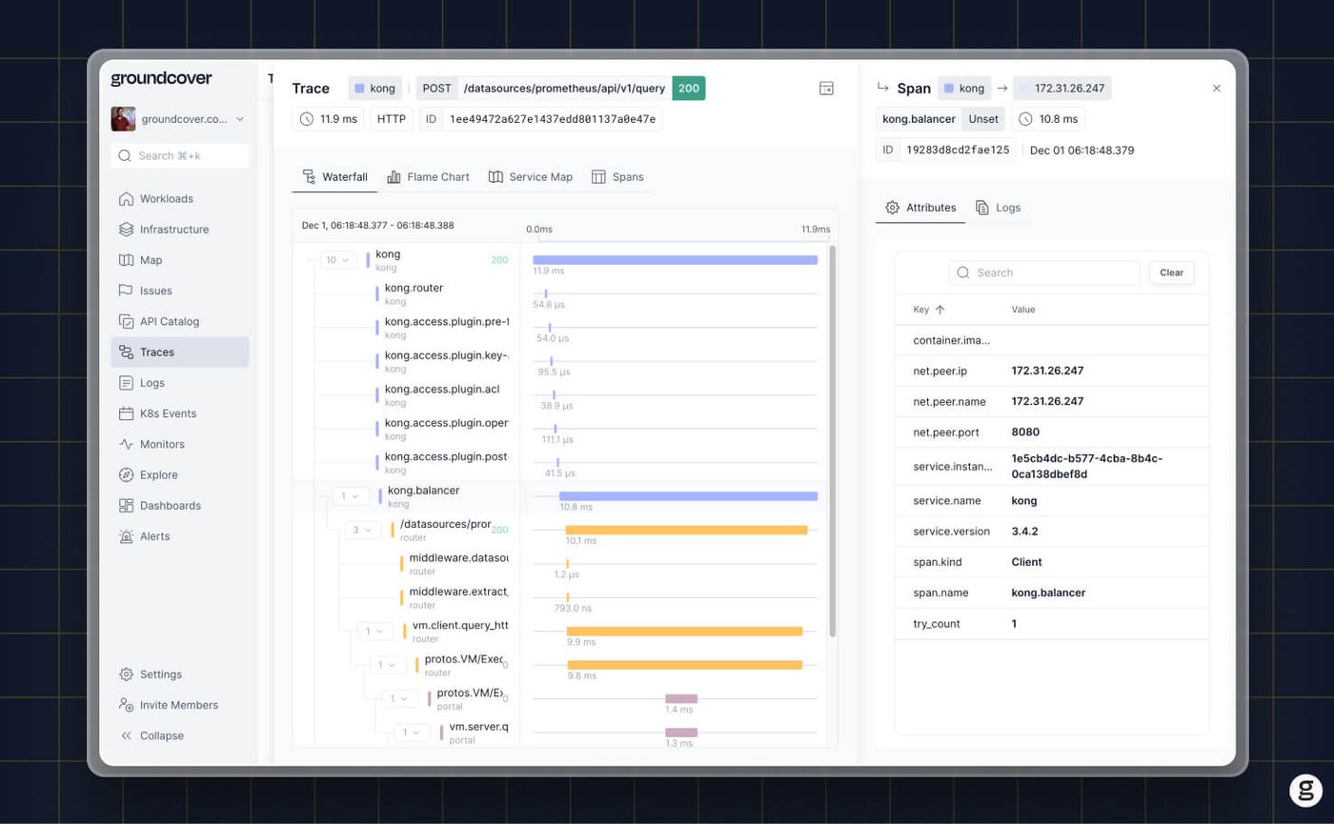This screenshot has height=824, width=1334.
Task: Switch to the Waterfall tab
Action: click(334, 177)
